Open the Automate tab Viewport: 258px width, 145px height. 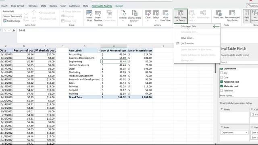(74, 6)
